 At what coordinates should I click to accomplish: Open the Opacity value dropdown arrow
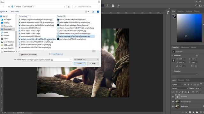pos(200,88)
